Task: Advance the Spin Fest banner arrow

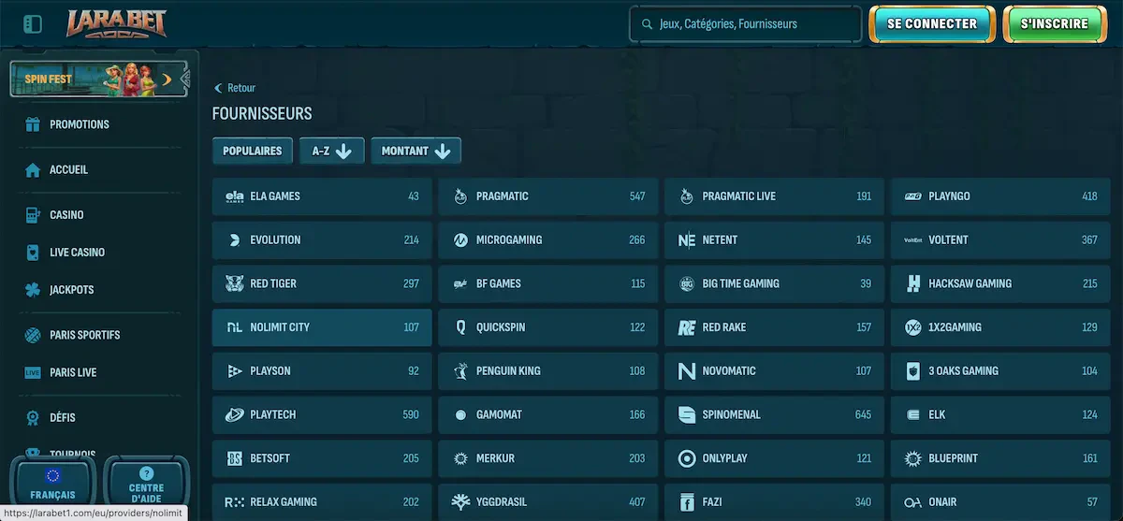Action: click(x=168, y=80)
